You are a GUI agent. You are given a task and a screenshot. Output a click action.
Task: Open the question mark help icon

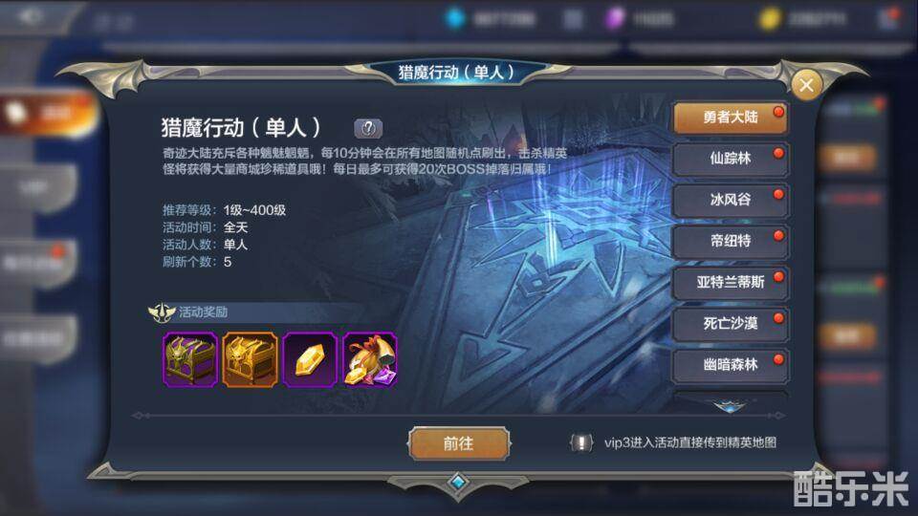point(368,128)
